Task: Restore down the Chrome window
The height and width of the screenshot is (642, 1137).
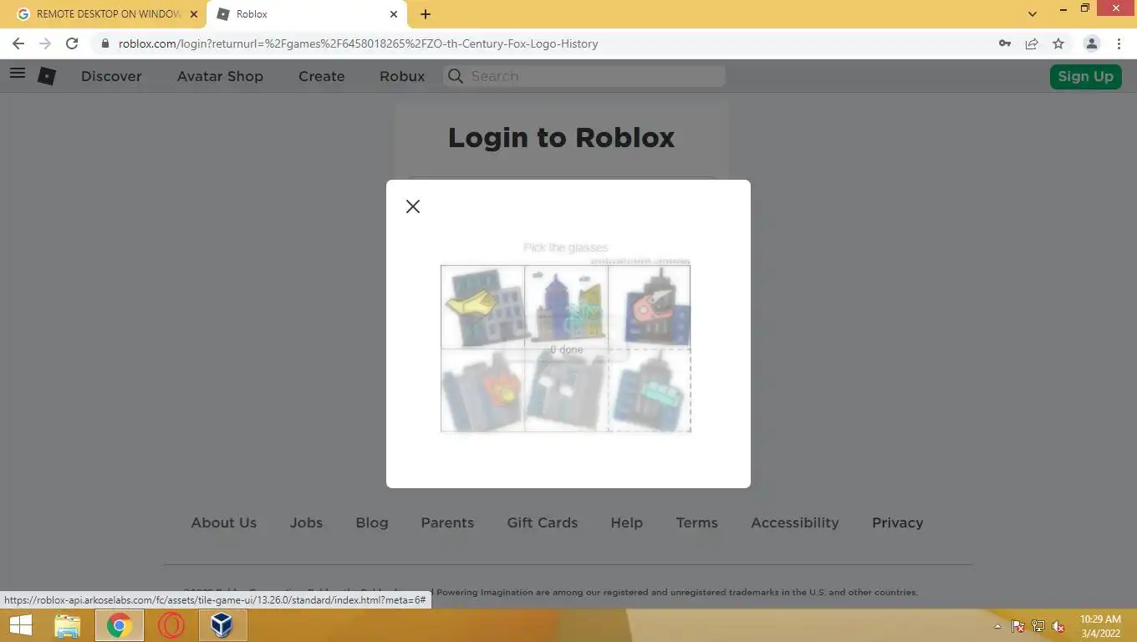Action: [x=1085, y=8]
